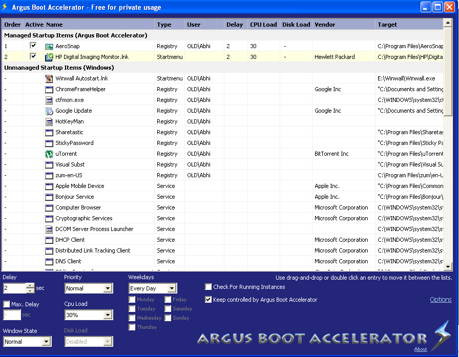This screenshot has height=357, width=459.
Task: Click the lightning bolt title bar icon
Action: [x=5, y=7]
